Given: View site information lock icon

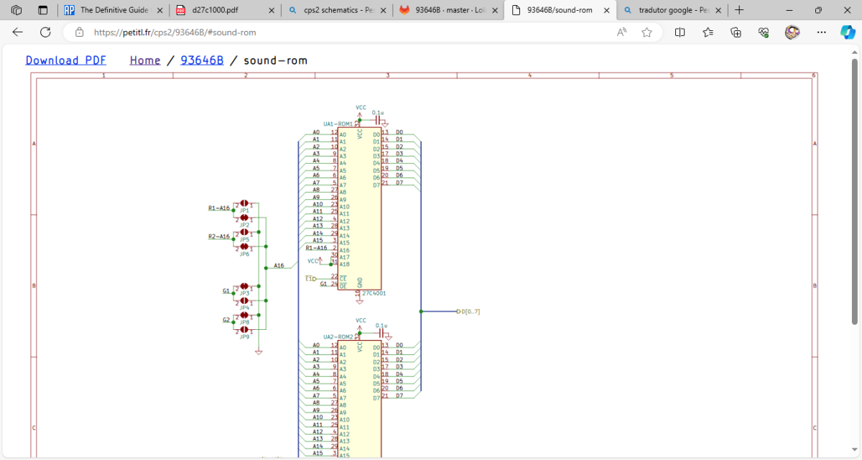Looking at the screenshot, I should (x=80, y=32).
